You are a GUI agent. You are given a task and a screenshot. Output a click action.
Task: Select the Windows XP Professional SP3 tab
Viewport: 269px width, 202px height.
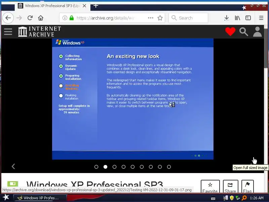(53, 6)
